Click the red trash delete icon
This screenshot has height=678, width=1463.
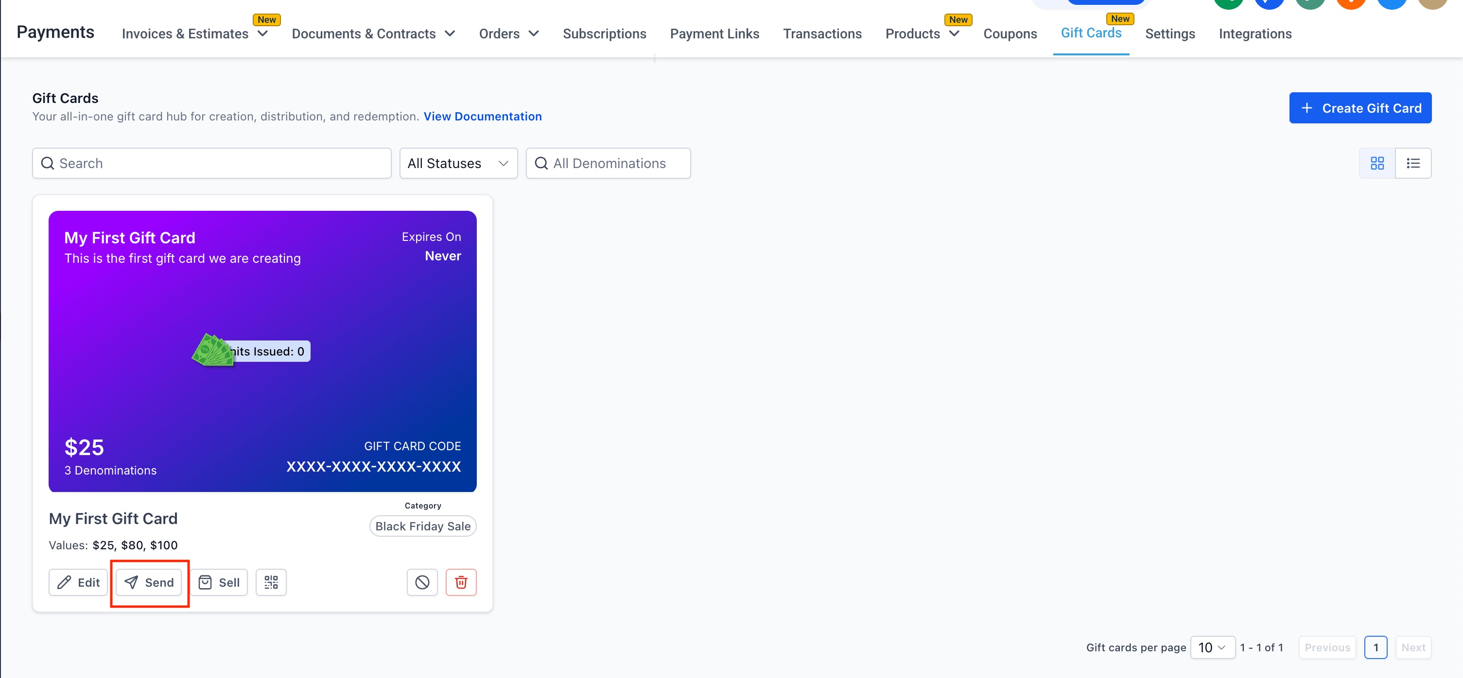pyautogui.click(x=461, y=582)
